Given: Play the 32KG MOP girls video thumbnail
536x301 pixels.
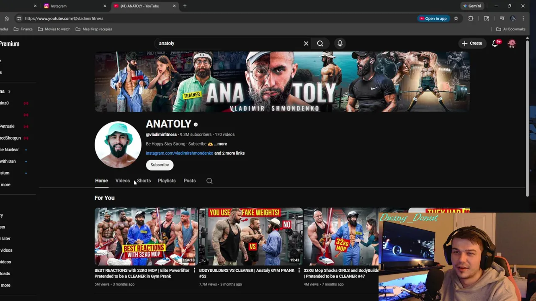Looking at the screenshot, I should coord(341,237).
